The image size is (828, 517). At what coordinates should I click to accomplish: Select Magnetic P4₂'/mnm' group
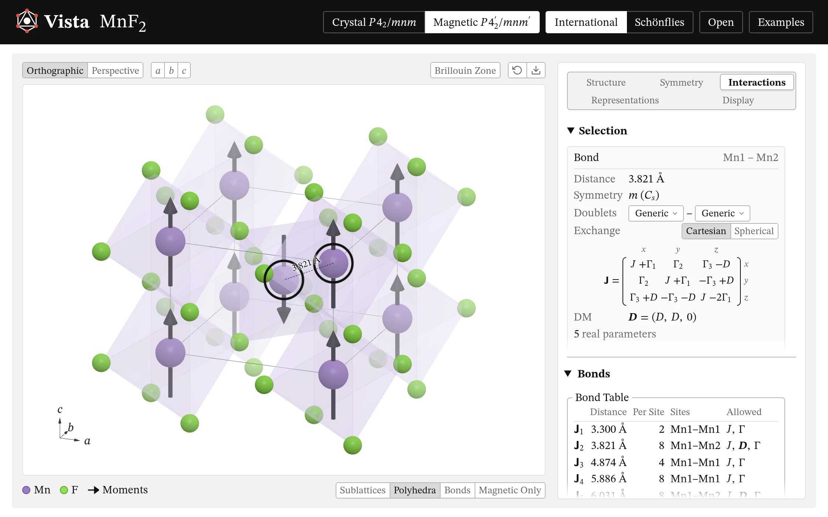click(x=482, y=22)
